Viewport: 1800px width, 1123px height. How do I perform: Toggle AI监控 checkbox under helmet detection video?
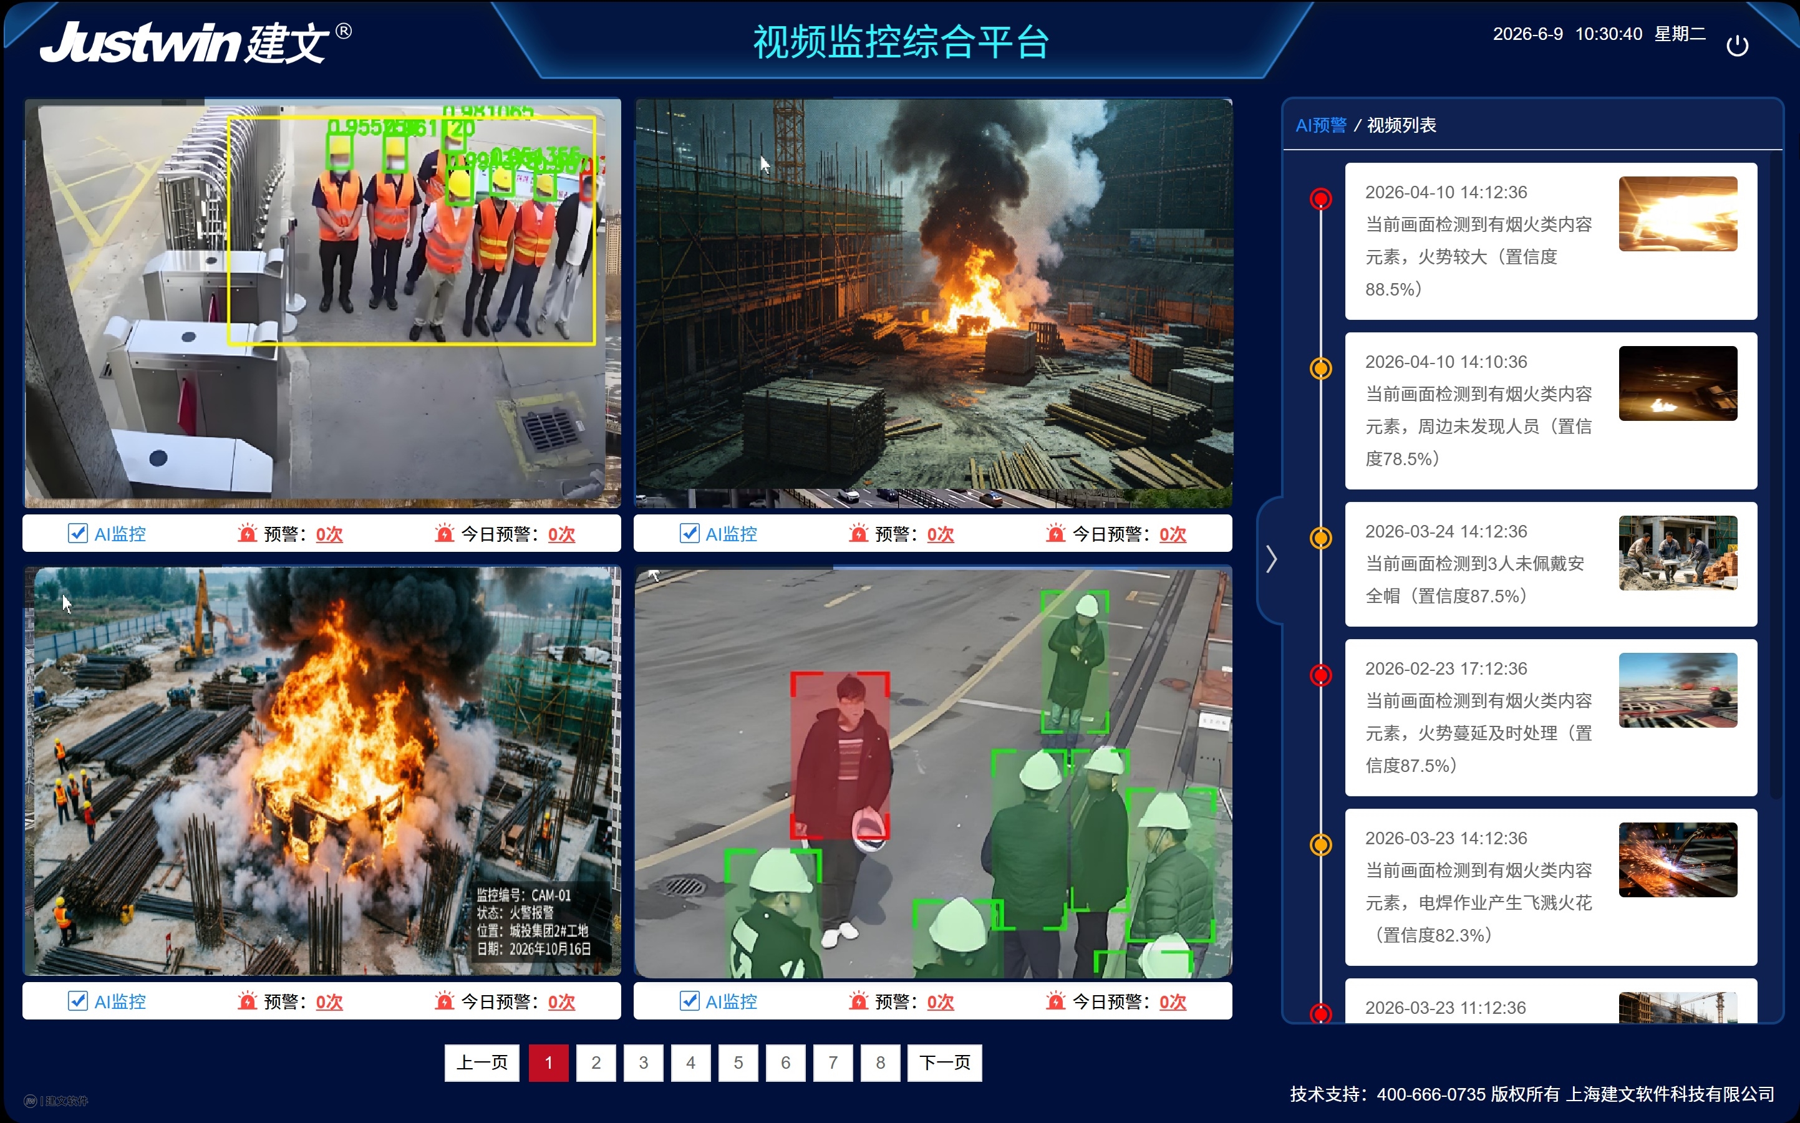(689, 1000)
